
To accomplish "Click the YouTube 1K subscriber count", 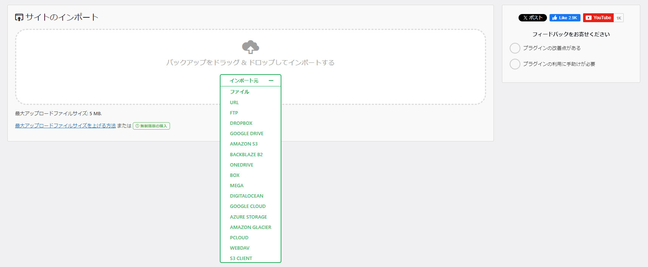I will click(x=619, y=18).
